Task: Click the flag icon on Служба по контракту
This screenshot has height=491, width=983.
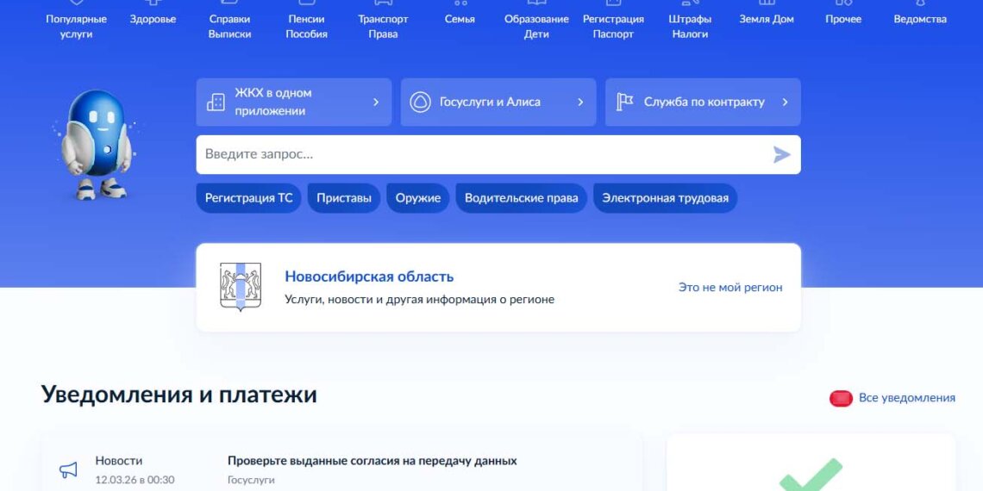Action: pyautogui.click(x=624, y=103)
